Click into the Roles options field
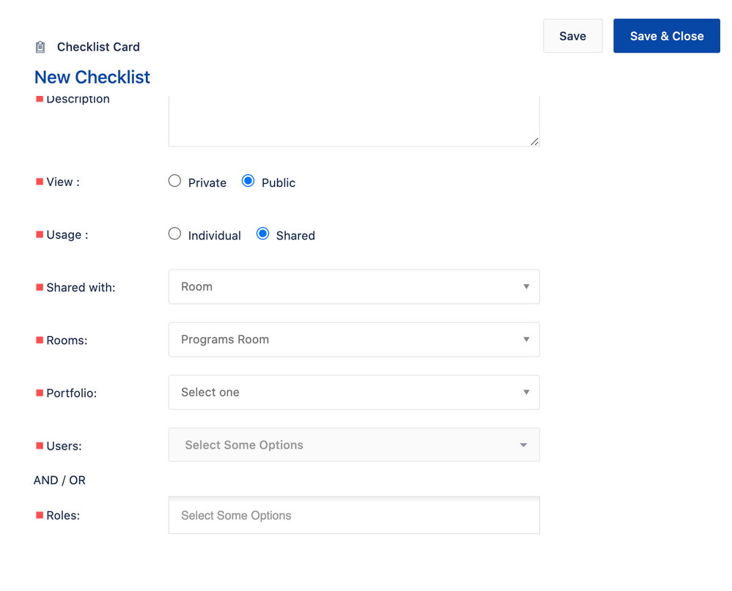The height and width of the screenshot is (591, 732). (353, 516)
